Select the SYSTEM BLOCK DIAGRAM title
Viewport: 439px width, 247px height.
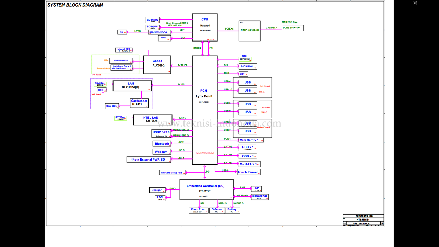[x=75, y=5]
